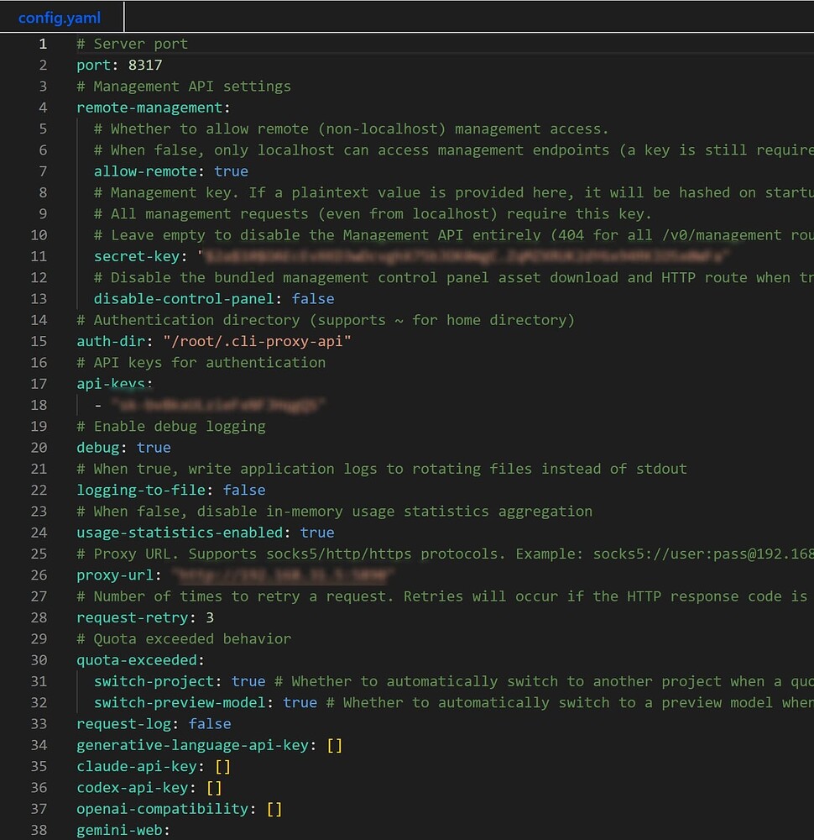Click the "# Management API settings" comment

pyautogui.click(x=184, y=87)
